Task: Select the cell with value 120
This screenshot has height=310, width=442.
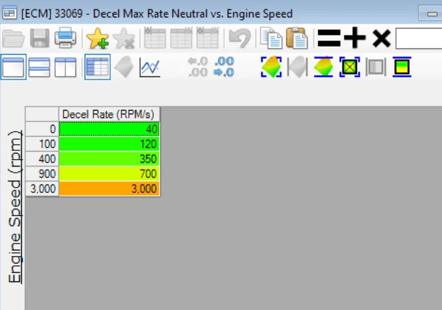Action: 110,144
